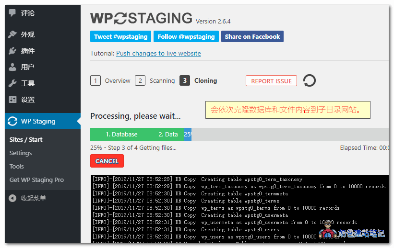This screenshot has height=248, width=394.
Task: Click Get WP Staging Pro link
Action: 36,180
